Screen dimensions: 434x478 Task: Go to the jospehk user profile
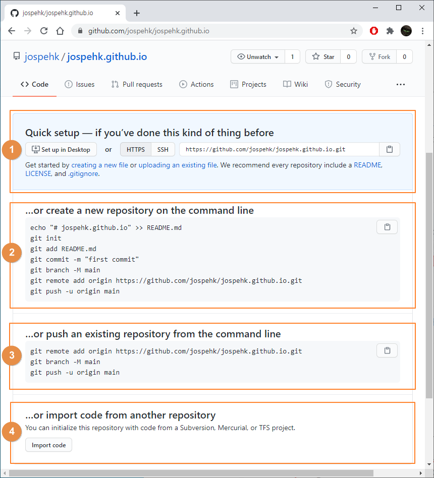(x=42, y=56)
